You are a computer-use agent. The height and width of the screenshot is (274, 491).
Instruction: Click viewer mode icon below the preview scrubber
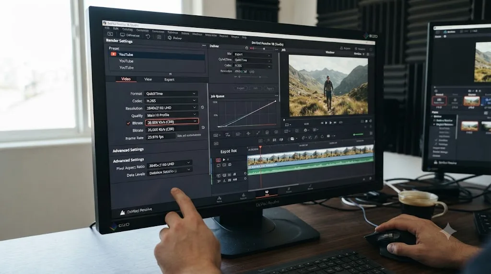coord(287,125)
